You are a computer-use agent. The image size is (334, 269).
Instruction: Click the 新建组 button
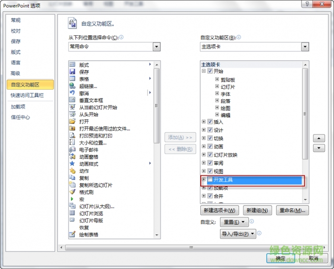click(257, 210)
